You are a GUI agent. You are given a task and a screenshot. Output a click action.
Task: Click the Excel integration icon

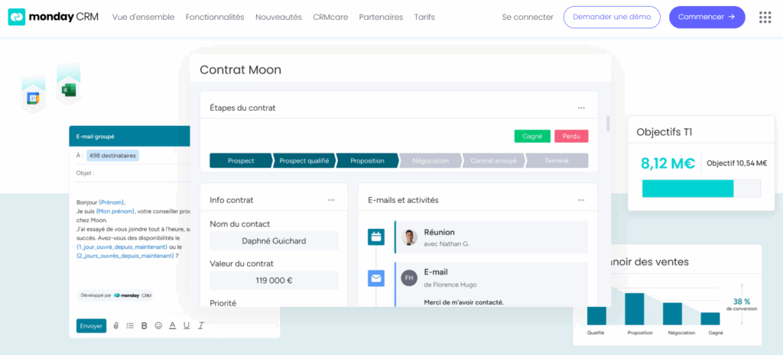[68, 90]
